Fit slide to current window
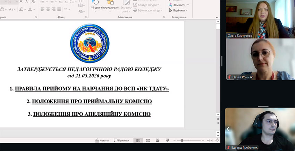The width and height of the screenshot is (295, 151). click(217, 140)
